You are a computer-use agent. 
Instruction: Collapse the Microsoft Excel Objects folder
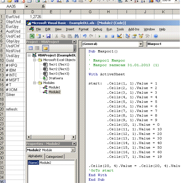coord(35,60)
